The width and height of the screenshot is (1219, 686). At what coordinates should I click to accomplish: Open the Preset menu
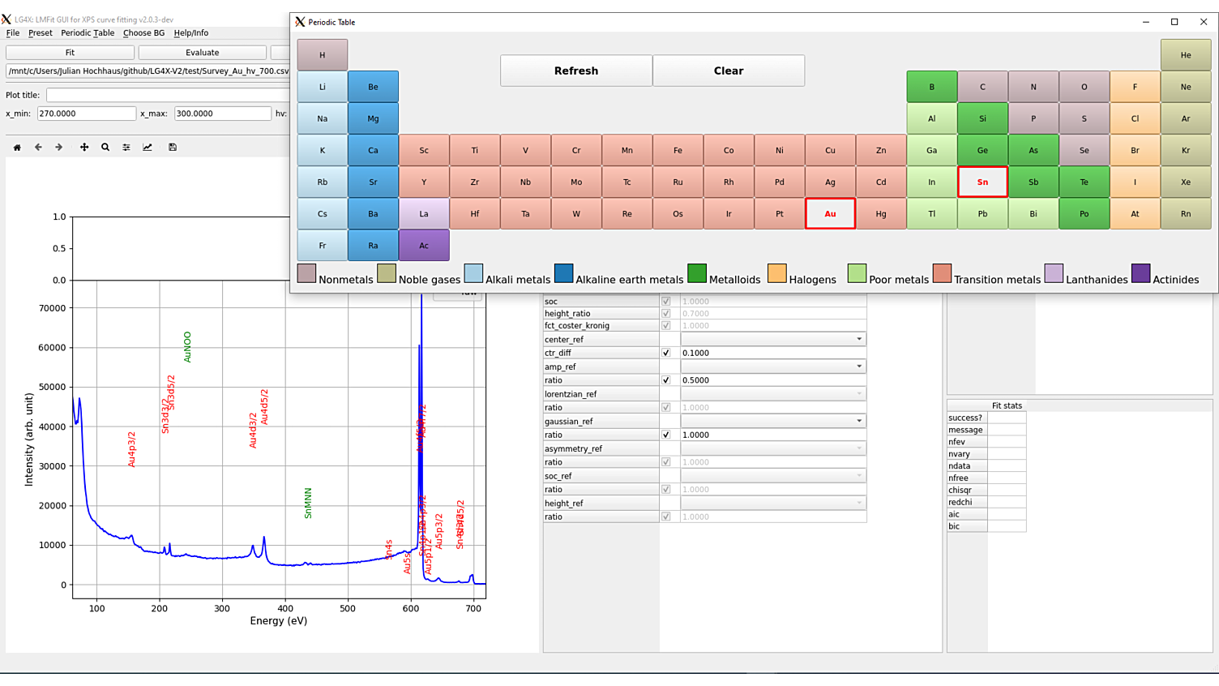coord(40,33)
